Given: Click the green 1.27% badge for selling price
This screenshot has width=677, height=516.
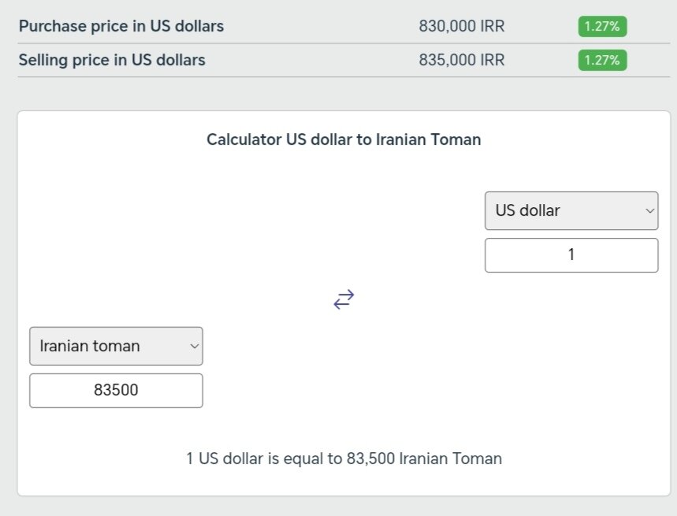Looking at the screenshot, I should 602,60.
